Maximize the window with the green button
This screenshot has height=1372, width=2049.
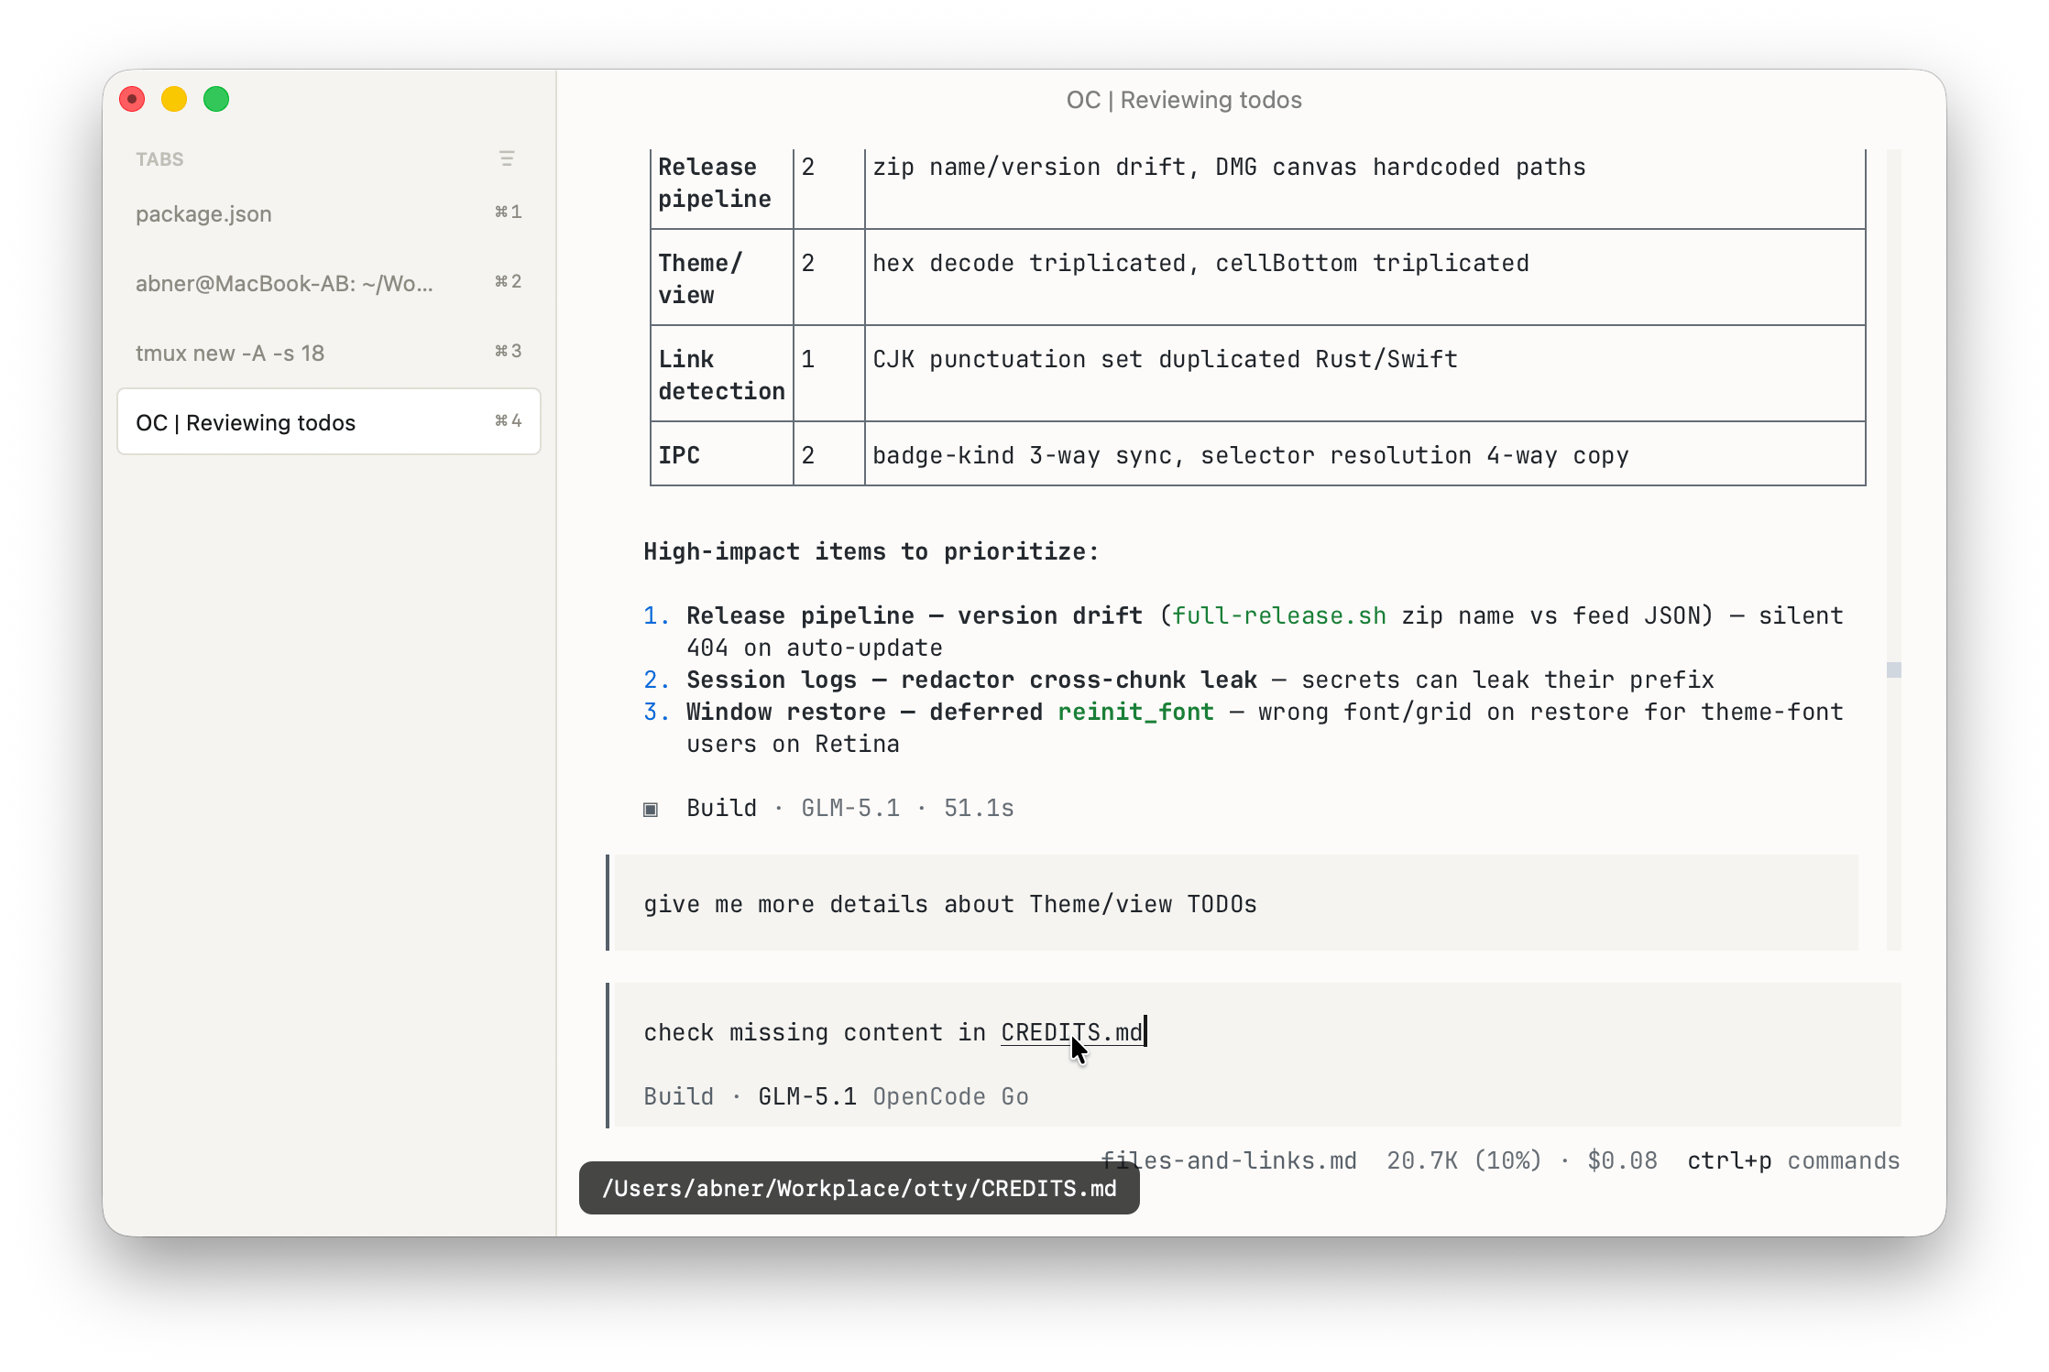[x=216, y=99]
